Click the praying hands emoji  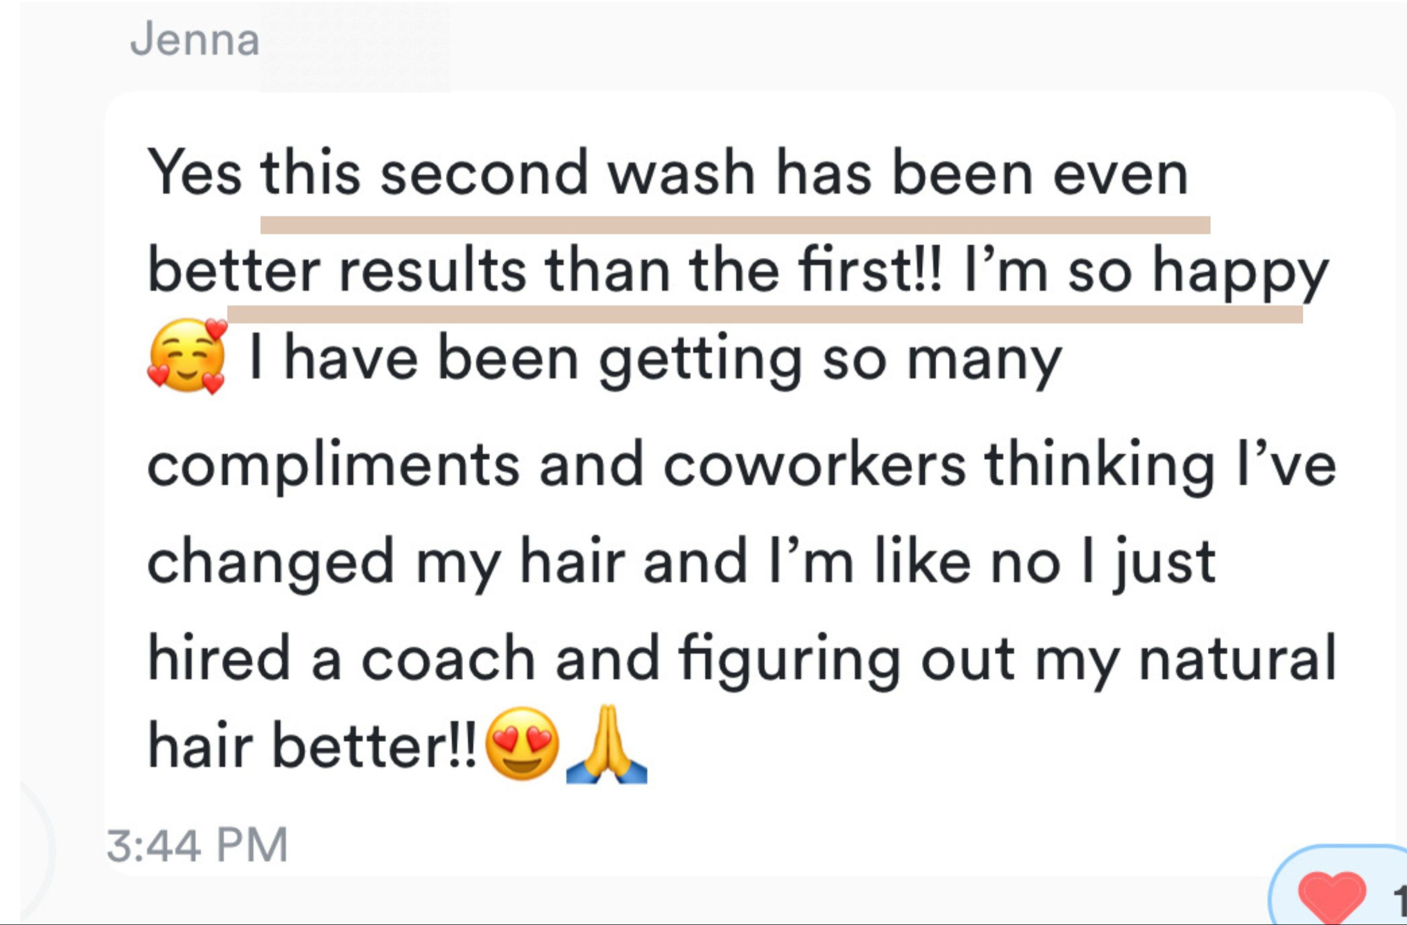pyautogui.click(x=606, y=744)
